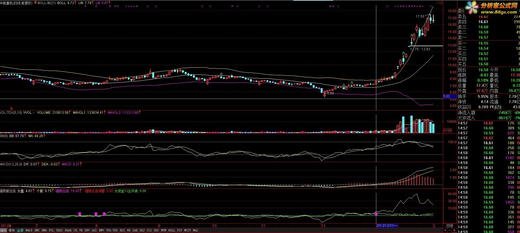The height and width of the screenshot is (233, 520).
Task: Click the 买一 price 16.55
Action: click(x=483, y=43)
